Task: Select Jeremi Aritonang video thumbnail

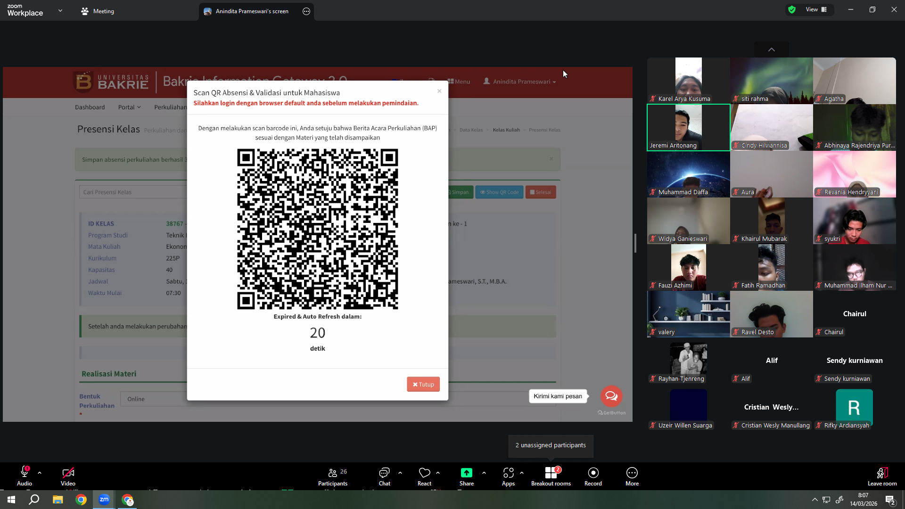Action: point(689,127)
